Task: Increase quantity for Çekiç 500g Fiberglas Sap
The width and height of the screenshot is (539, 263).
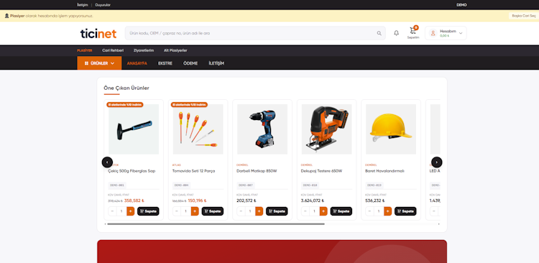Action: (x=131, y=211)
